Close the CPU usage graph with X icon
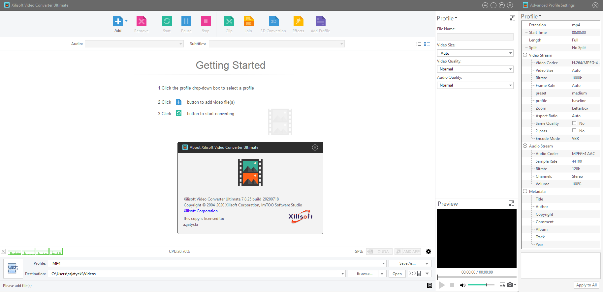Viewport: 603px width, 292px height. [3, 252]
